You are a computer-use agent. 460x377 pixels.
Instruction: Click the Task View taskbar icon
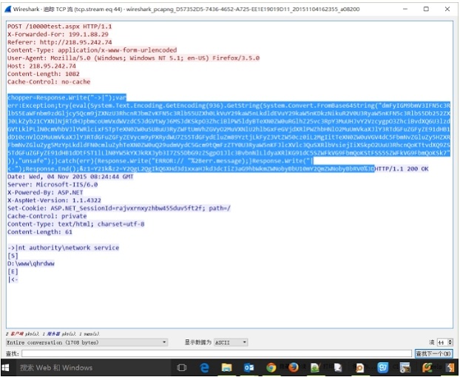pyautogui.click(x=182, y=367)
